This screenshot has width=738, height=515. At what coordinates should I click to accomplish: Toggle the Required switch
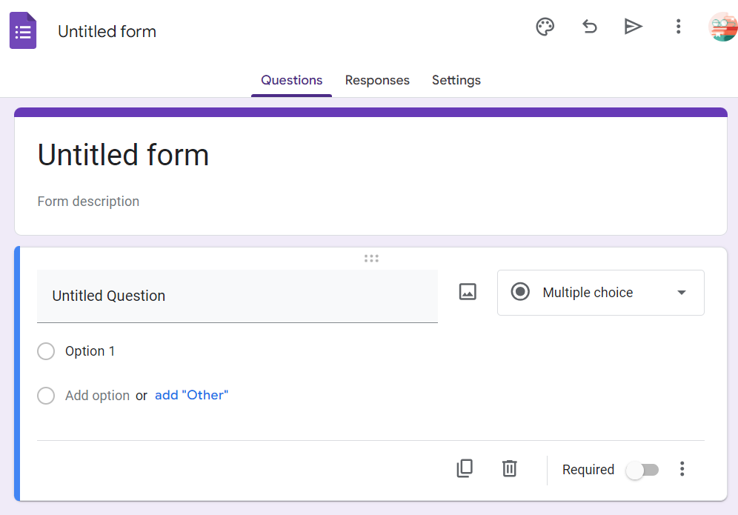(x=642, y=470)
